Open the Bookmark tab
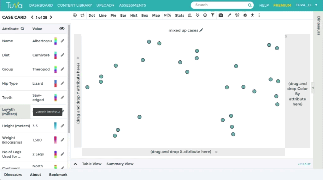This screenshot has width=323, height=180. 58,175
